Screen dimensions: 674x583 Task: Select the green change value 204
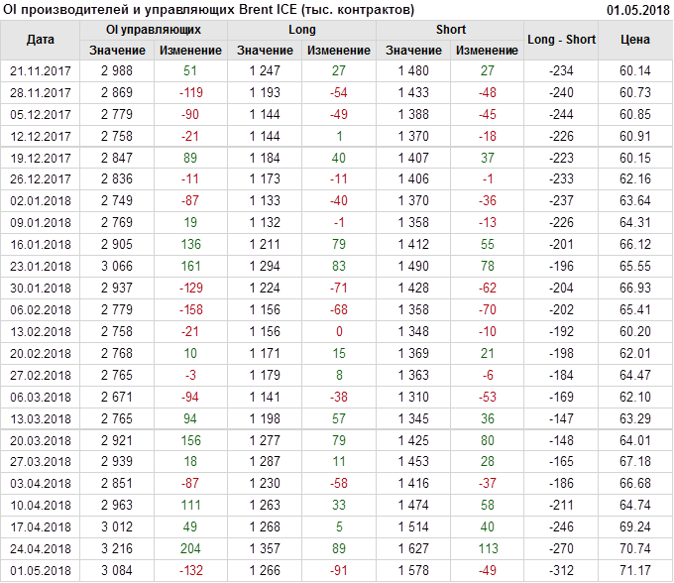(x=190, y=549)
